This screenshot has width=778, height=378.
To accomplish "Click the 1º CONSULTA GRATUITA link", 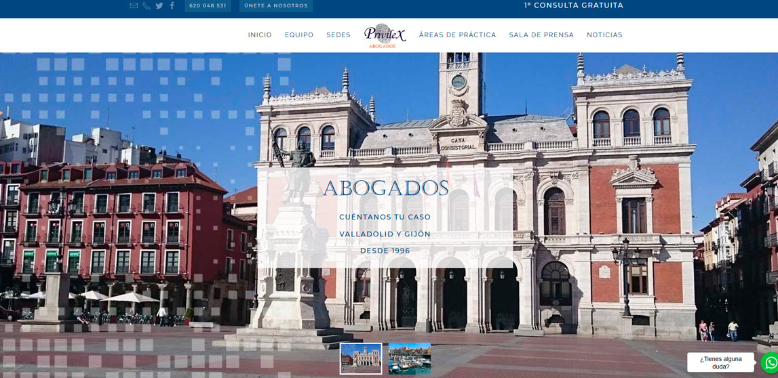I will click(574, 5).
